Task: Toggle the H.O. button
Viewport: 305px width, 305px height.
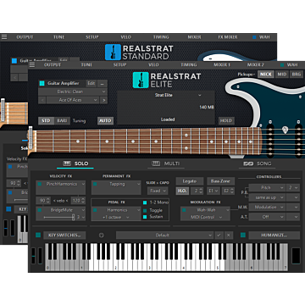Action: click(182, 191)
